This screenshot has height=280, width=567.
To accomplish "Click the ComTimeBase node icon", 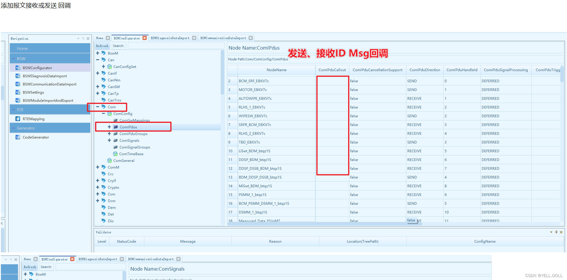I will pyautogui.click(x=115, y=154).
